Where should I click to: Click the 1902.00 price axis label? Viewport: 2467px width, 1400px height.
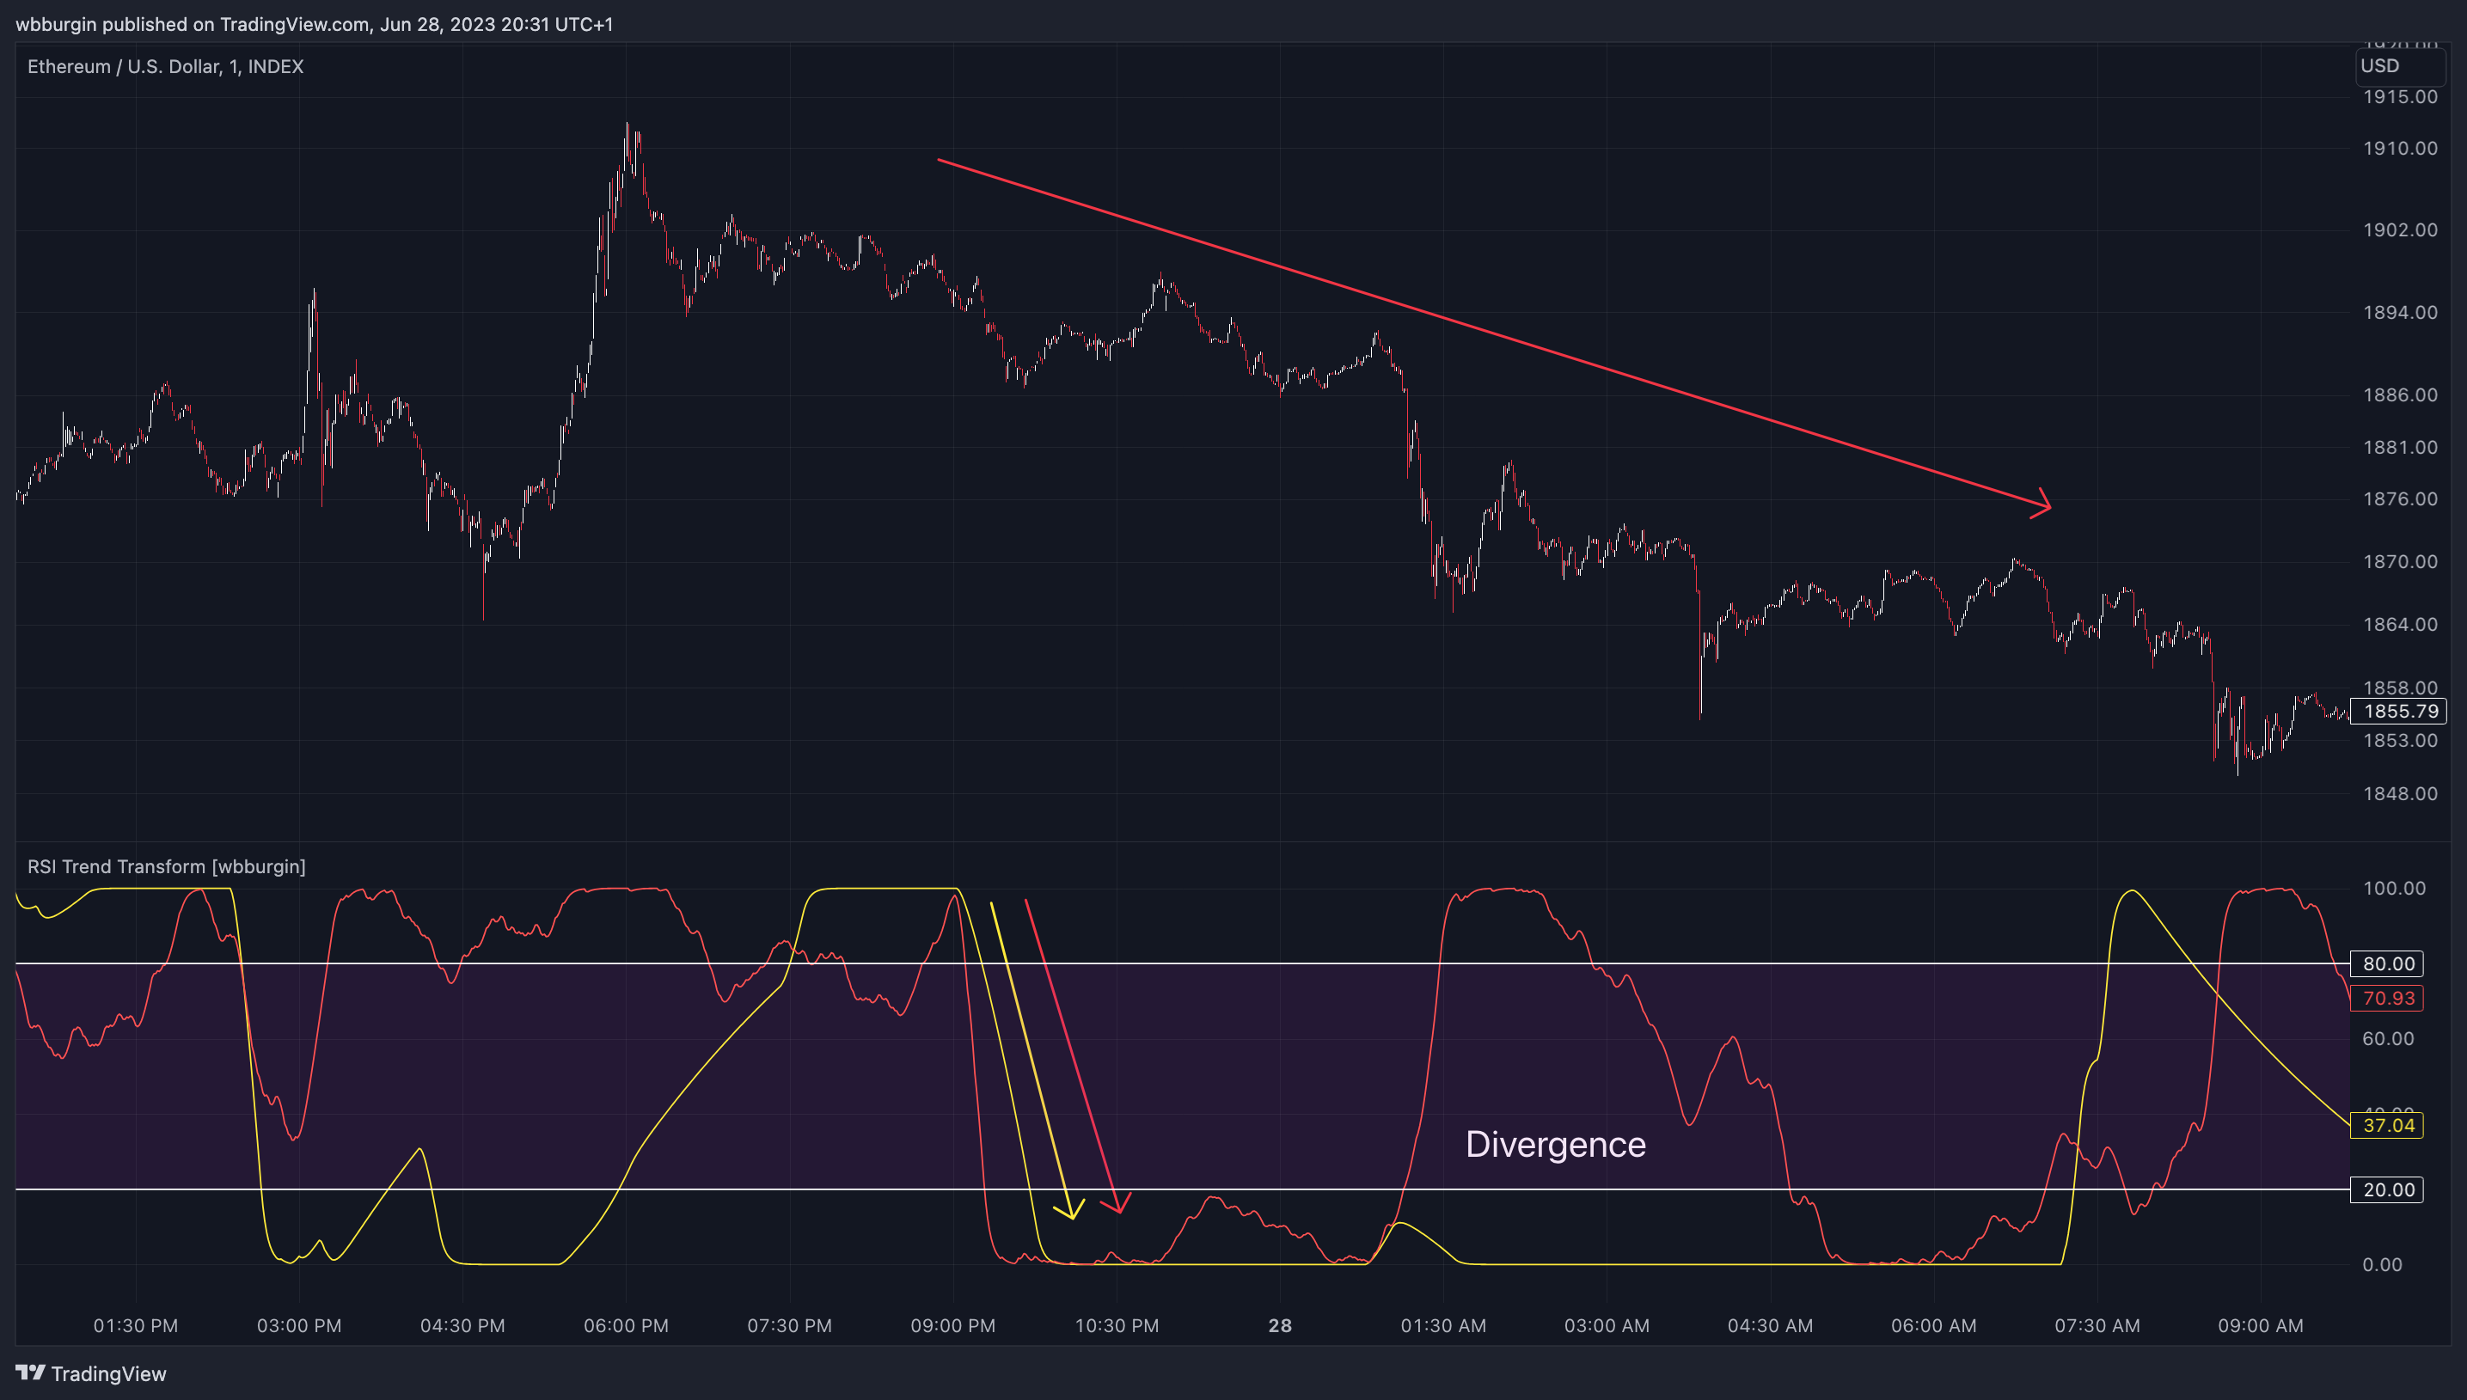(x=2400, y=229)
